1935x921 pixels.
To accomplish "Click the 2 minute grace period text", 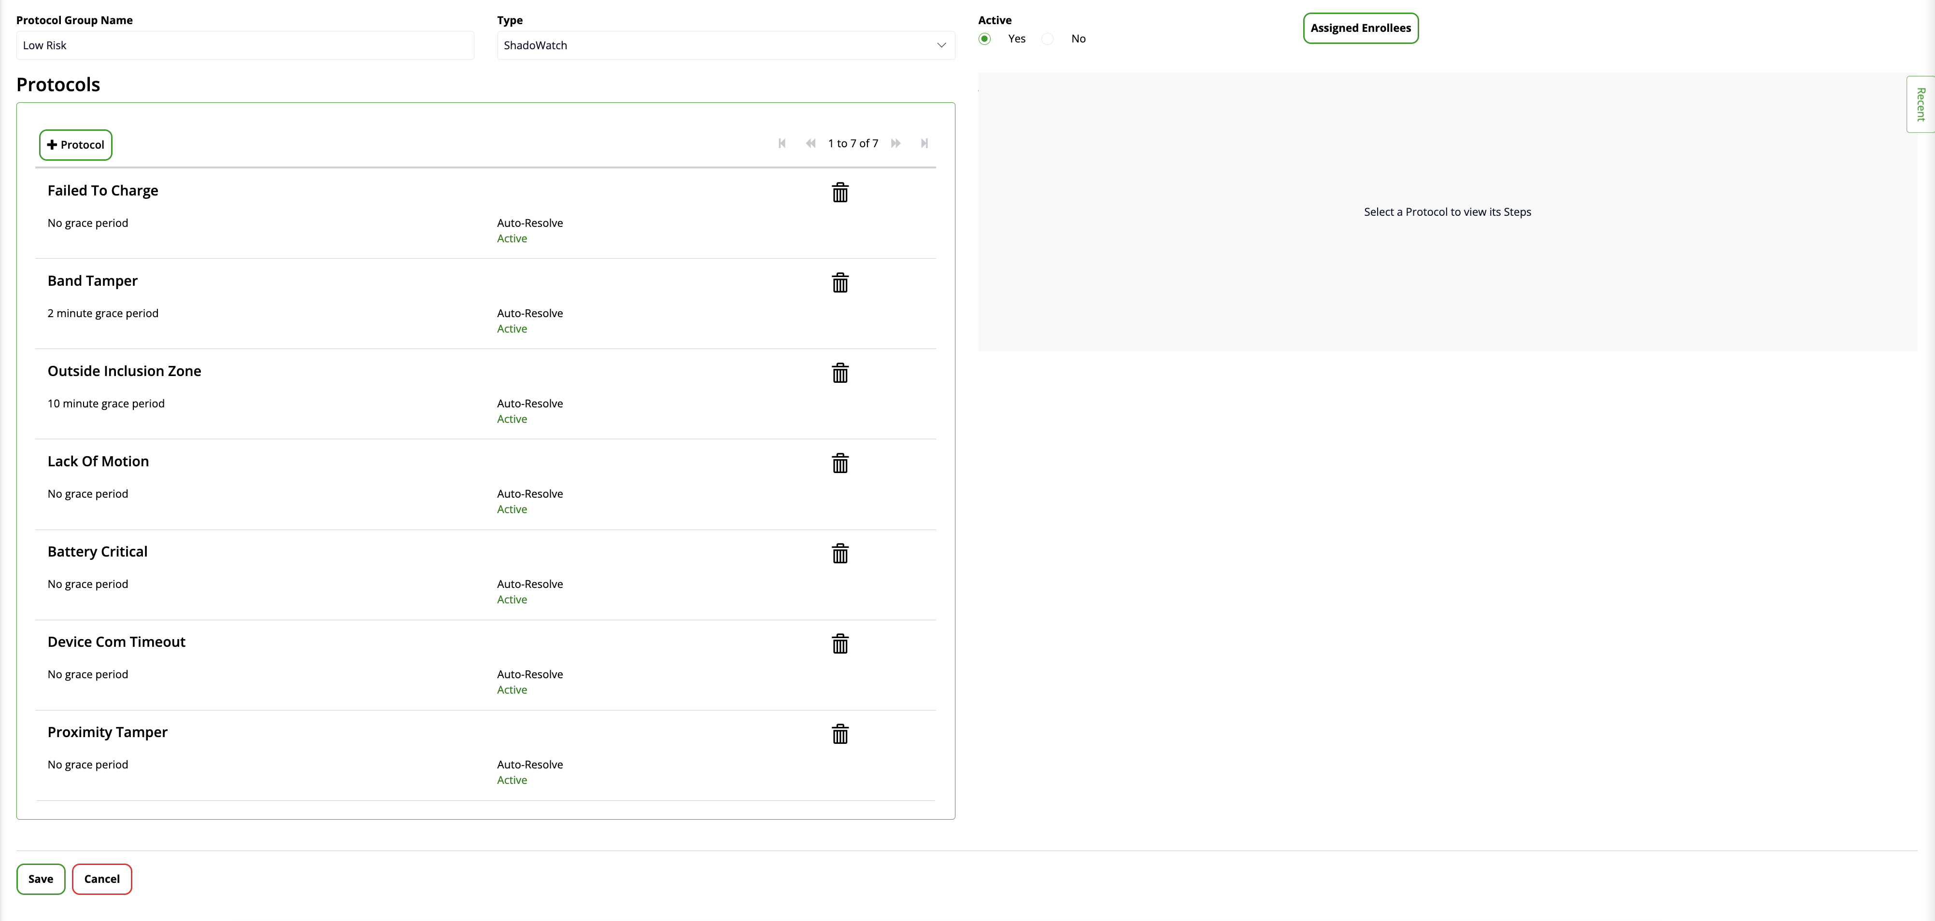I will (x=103, y=313).
